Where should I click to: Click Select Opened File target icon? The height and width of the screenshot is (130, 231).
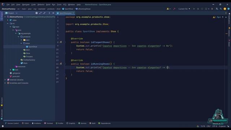click(x=36, y=13)
